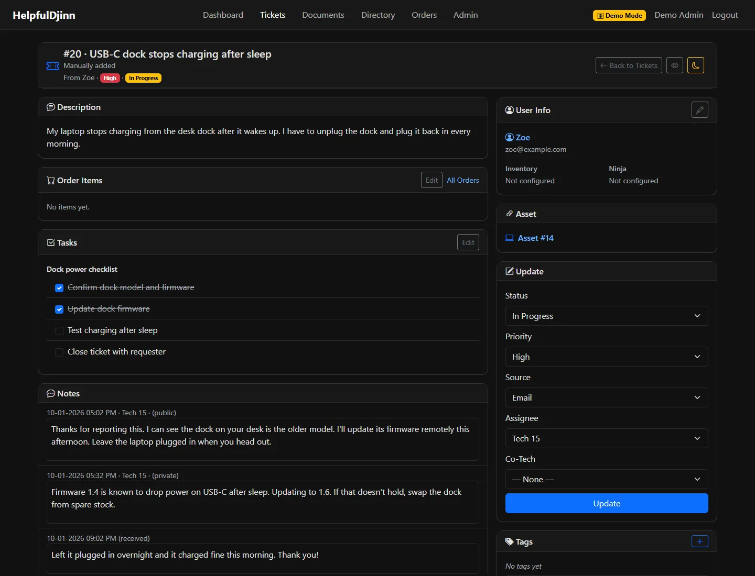Uncheck Update dock firmware task
Screen dimensions: 755x576
pos(59,309)
